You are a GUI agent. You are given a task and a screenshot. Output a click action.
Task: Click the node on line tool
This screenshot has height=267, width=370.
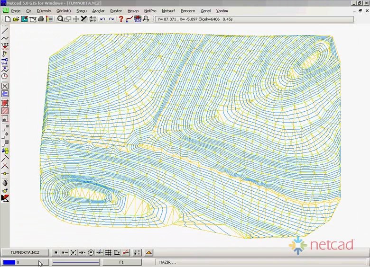coord(5,174)
